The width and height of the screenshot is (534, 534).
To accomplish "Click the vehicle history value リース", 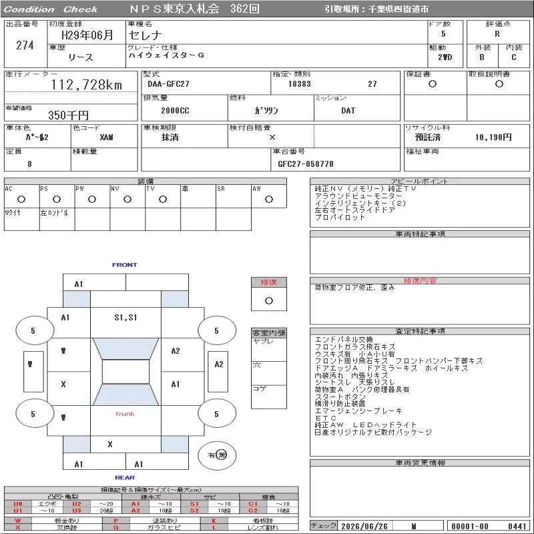I will tap(80, 57).
